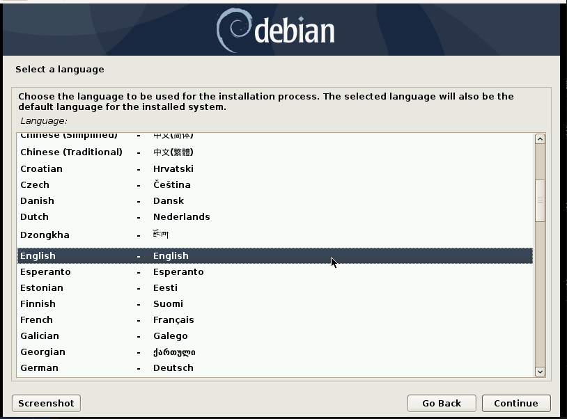
Task: Select Croatian from the language list
Action: pyautogui.click(x=275, y=168)
